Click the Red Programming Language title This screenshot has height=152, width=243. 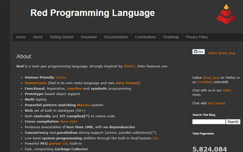(x=93, y=13)
